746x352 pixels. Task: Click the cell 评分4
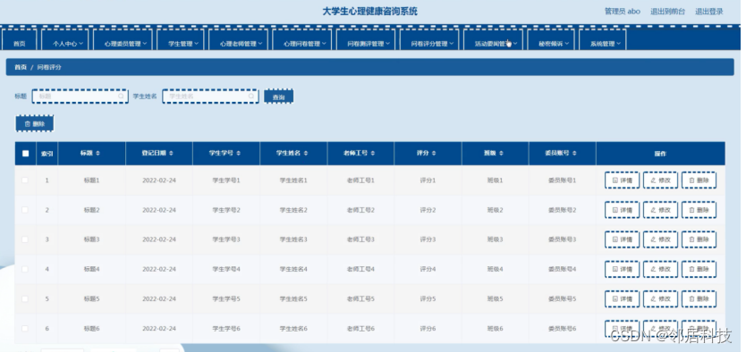pos(428,269)
